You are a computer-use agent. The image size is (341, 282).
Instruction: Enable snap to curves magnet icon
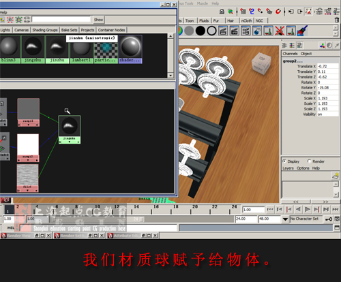pyautogui.click(x=252, y=12)
